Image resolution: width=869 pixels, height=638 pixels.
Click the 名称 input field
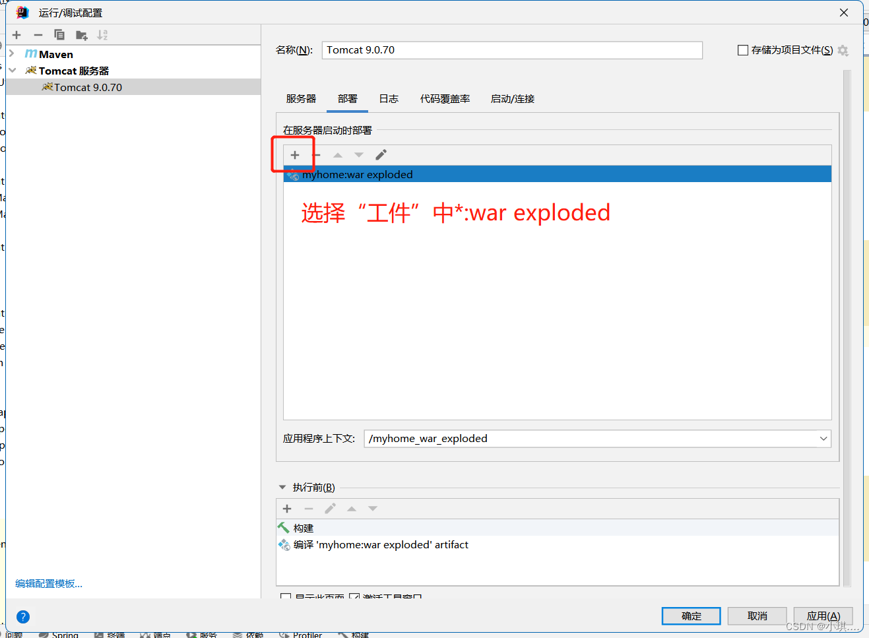pyautogui.click(x=512, y=50)
